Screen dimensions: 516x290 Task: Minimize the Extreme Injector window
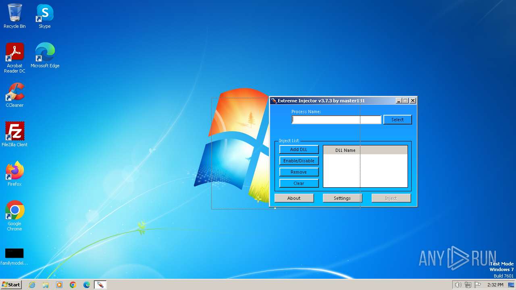pyautogui.click(x=399, y=101)
